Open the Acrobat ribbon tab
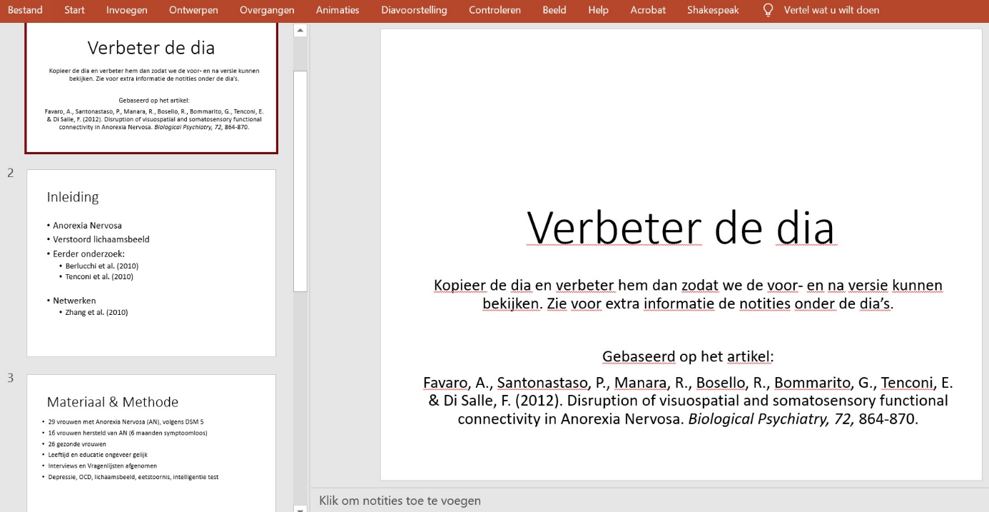The image size is (989, 512). tap(648, 10)
